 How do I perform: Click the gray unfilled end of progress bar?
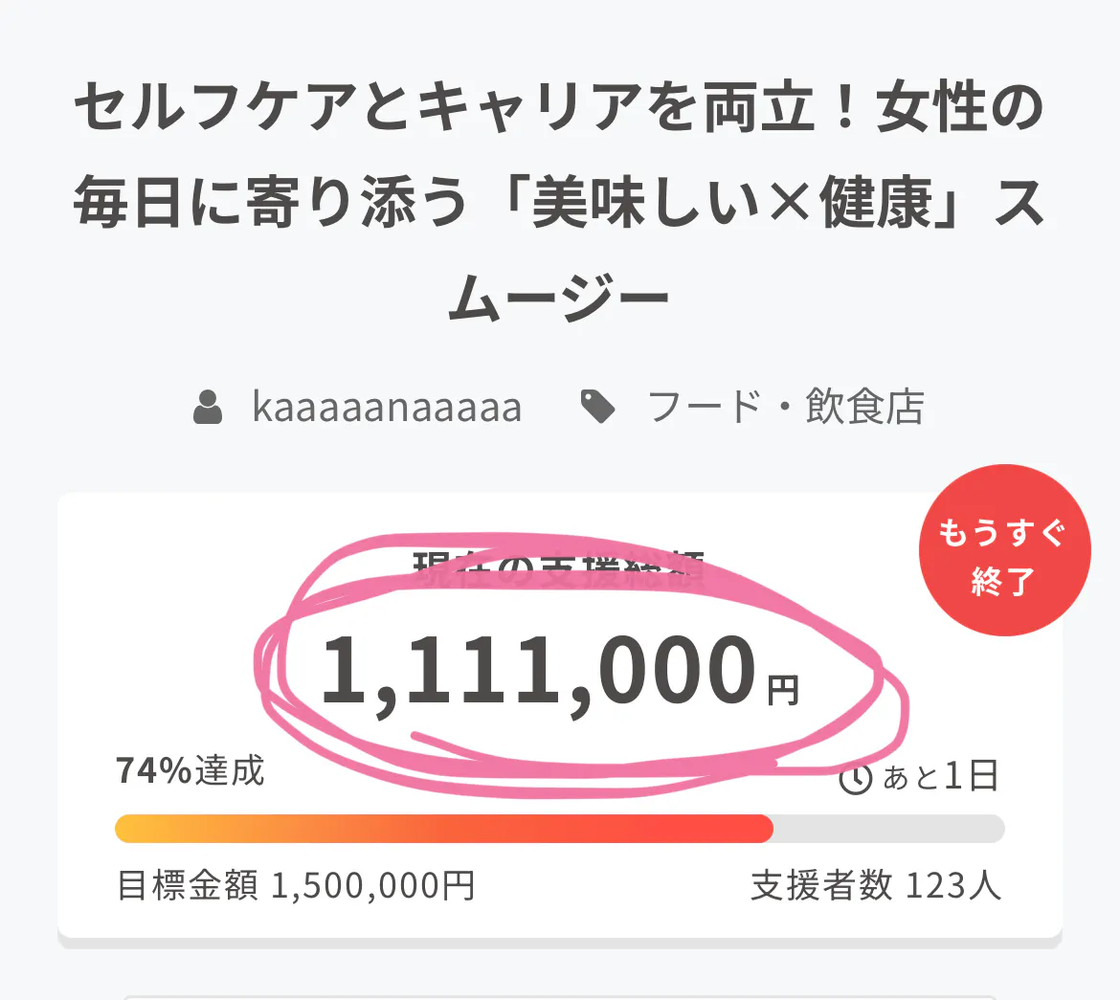[888, 829]
